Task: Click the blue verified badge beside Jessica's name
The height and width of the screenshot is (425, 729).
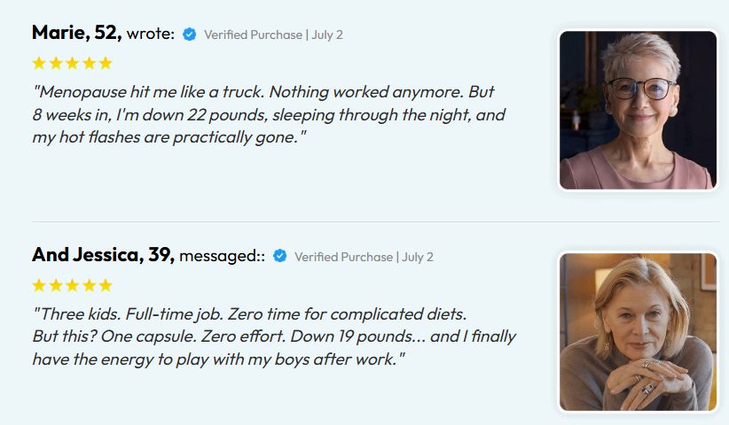Action: 280,256
